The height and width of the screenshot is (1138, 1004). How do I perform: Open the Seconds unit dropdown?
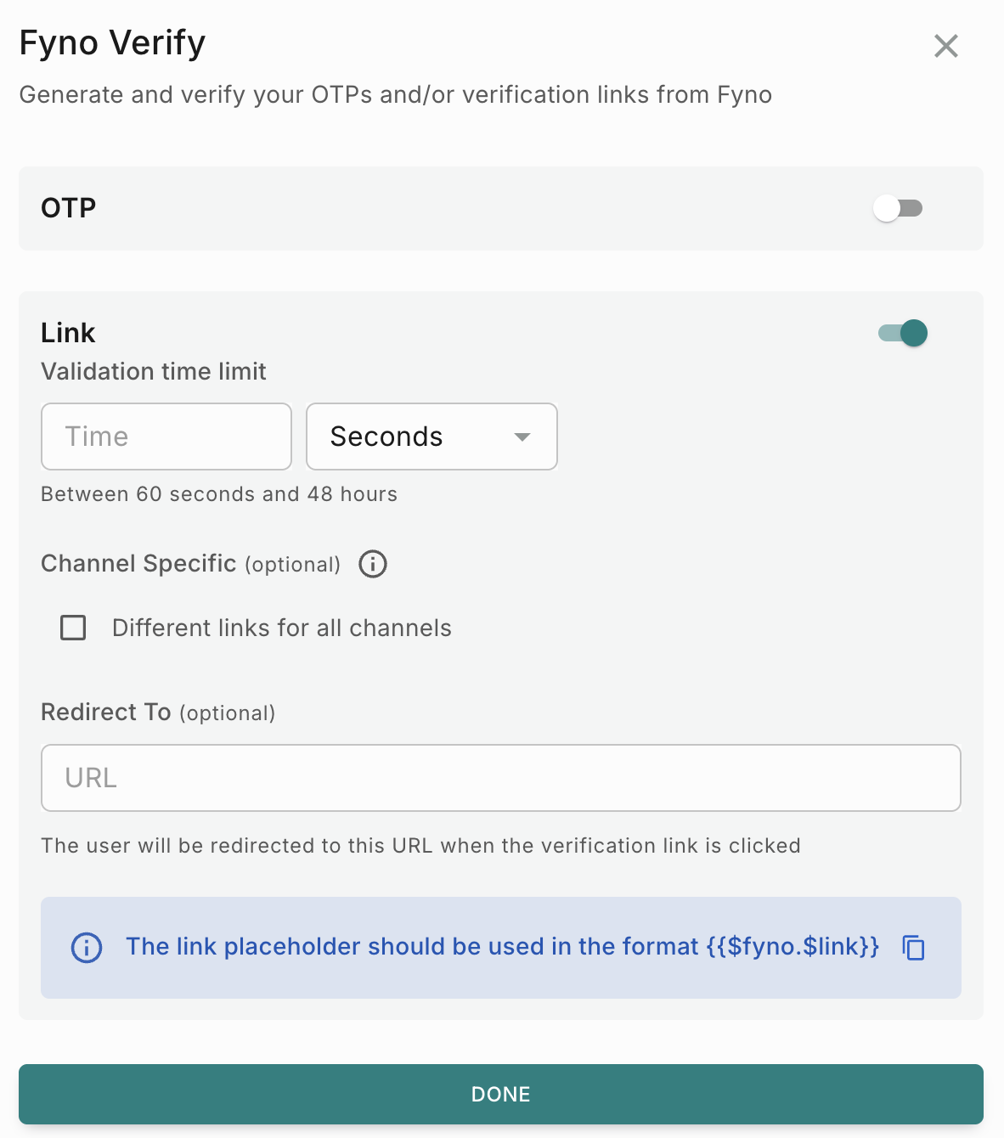(x=431, y=437)
